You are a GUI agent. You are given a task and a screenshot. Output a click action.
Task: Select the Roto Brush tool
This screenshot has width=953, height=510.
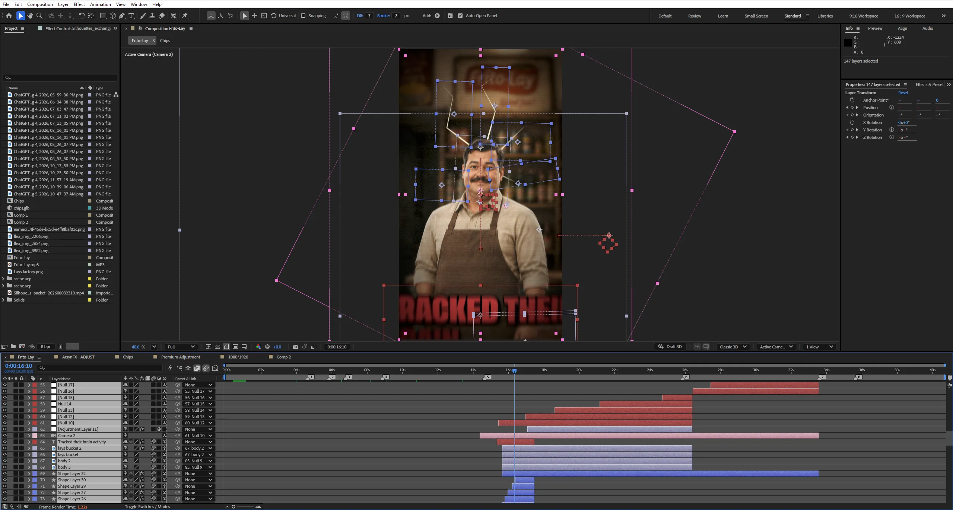(x=174, y=16)
